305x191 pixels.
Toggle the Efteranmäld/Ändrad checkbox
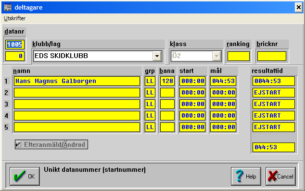click(51, 144)
